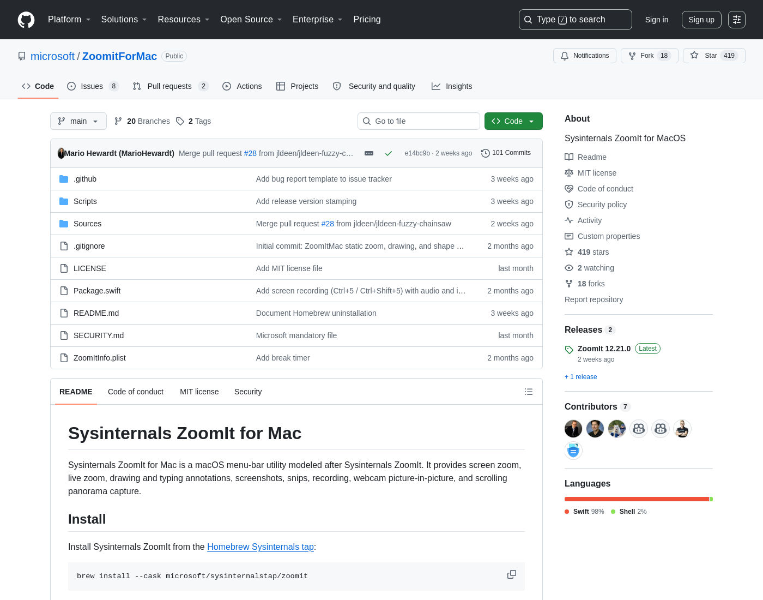Expand the main branch dropdown
Image resolution: width=763 pixels, height=600 pixels.
[78, 121]
